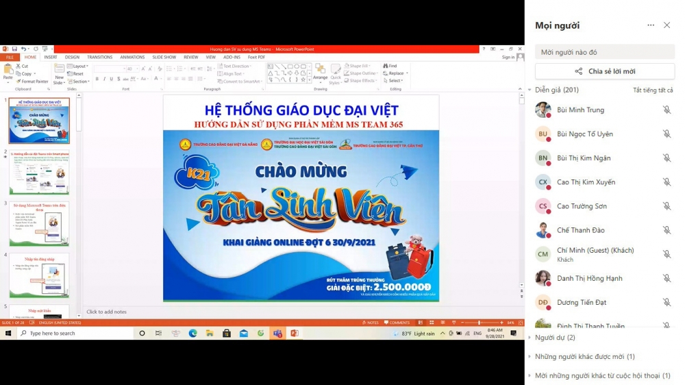The image size is (685, 385).
Task: Open the SLIDE SHOW ribbon tab
Action: point(164,57)
